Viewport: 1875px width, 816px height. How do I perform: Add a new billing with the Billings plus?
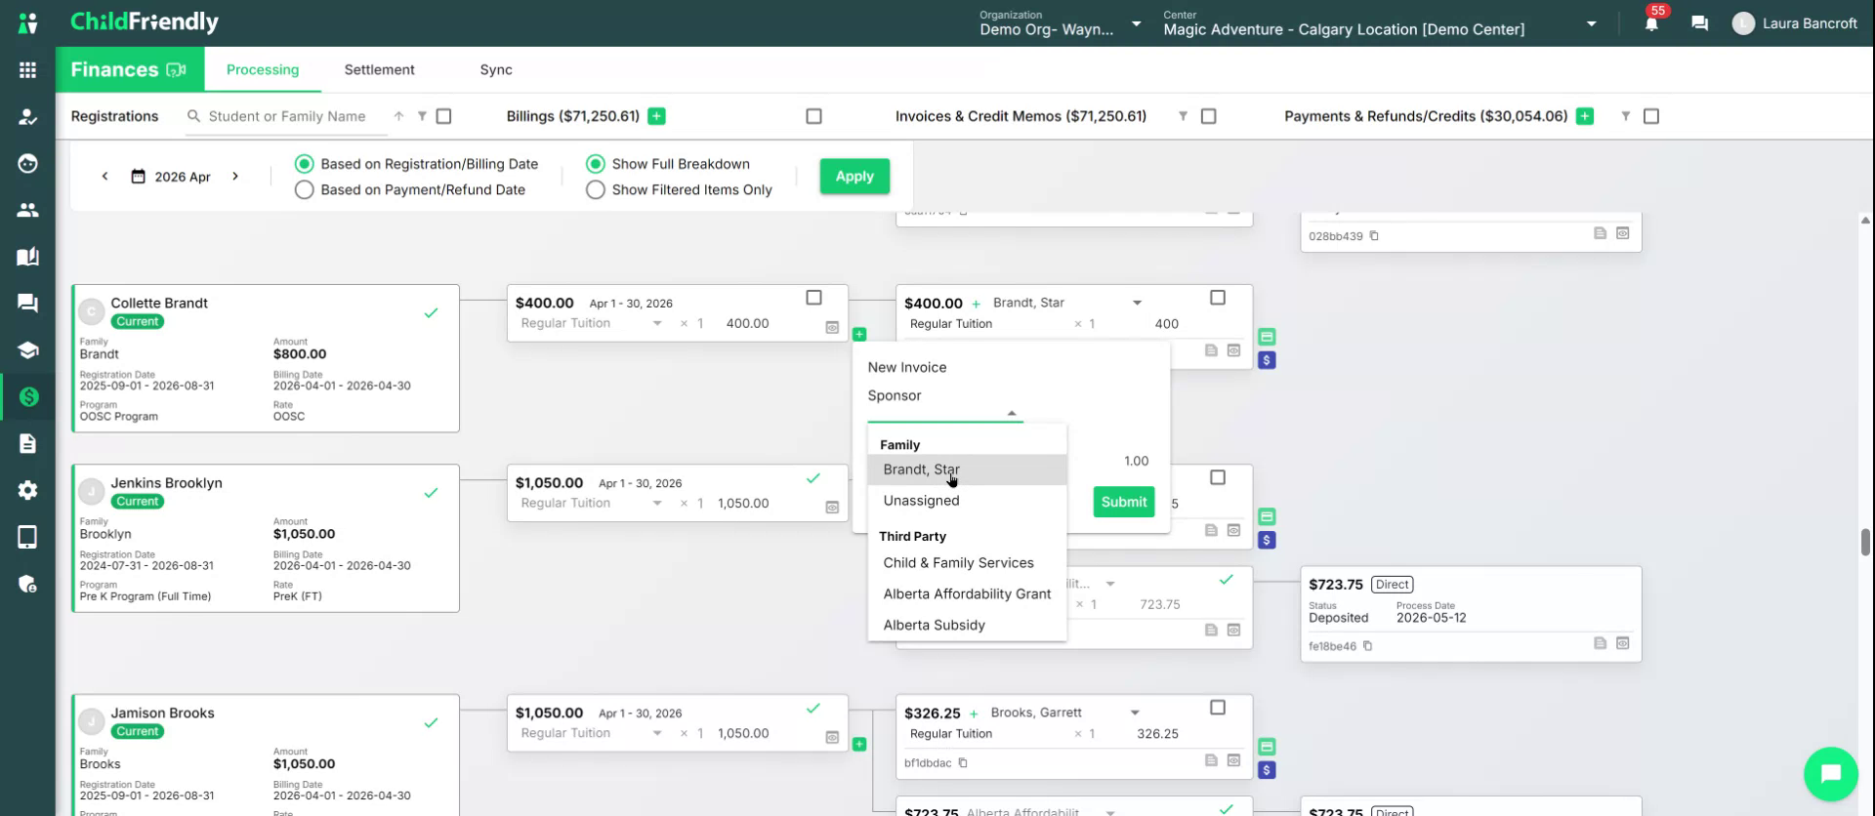657,116
